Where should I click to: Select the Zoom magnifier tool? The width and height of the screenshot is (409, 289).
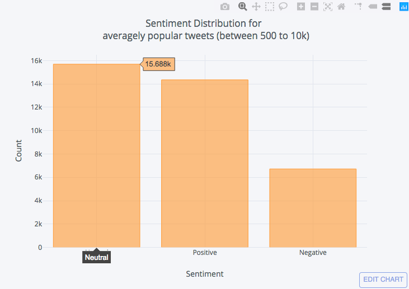(x=242, y=7)
